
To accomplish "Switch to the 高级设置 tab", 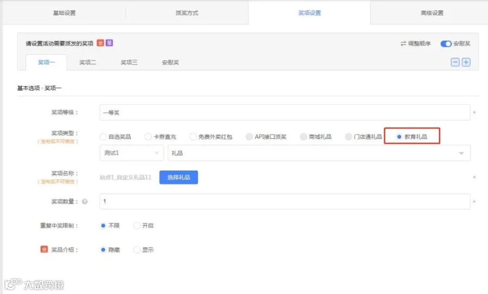I will point(432,13).
